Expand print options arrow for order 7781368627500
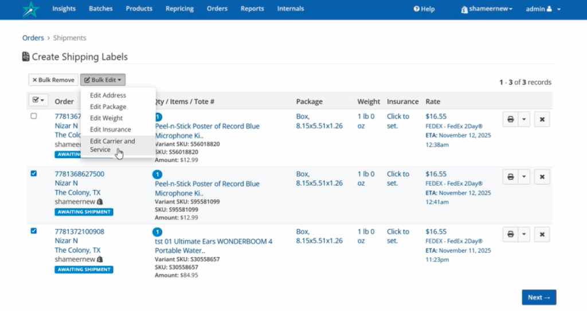 525,176
